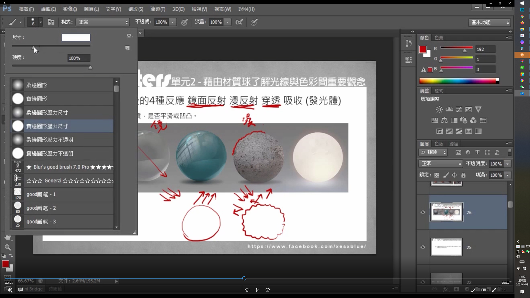Select the Hand tool in toolbox

pyautogui.click(x=8, y=238)
